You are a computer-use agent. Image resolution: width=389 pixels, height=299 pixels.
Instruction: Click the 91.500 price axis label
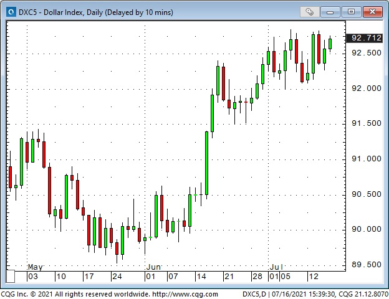coord(367,123)
